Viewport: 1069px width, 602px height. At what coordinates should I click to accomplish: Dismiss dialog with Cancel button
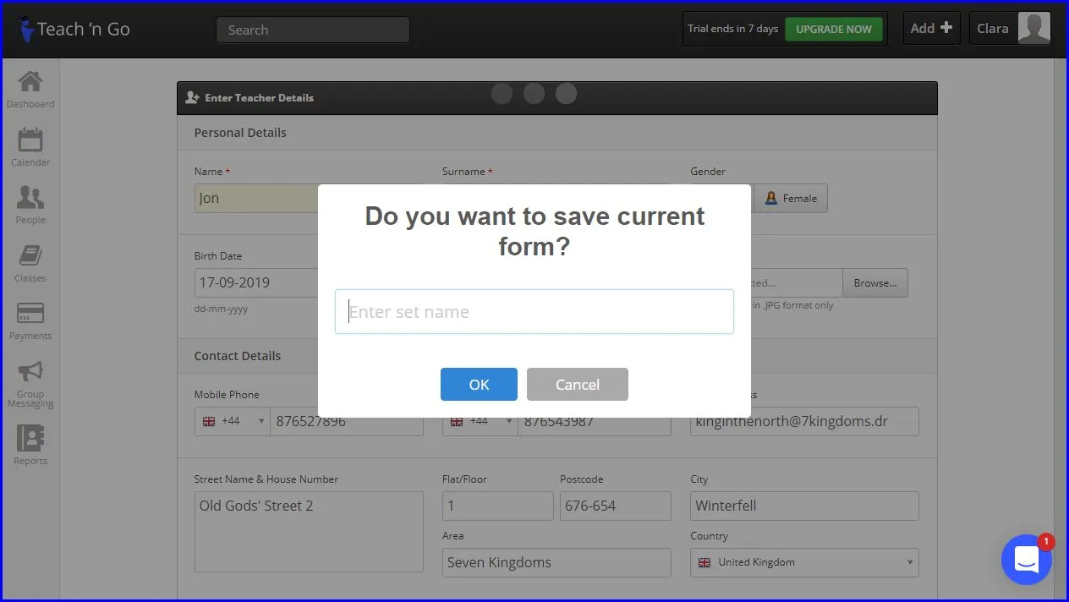(578, 384)
